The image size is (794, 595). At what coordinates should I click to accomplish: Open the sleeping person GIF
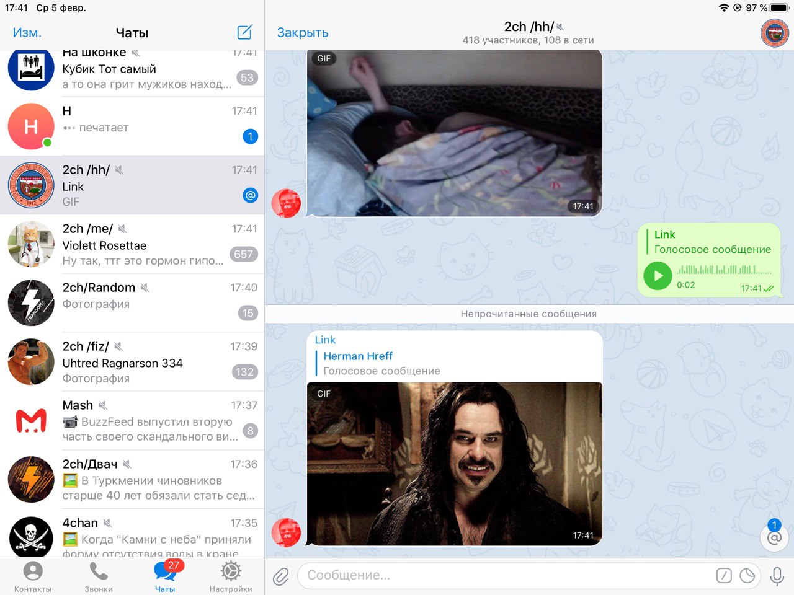coord(455,133)
